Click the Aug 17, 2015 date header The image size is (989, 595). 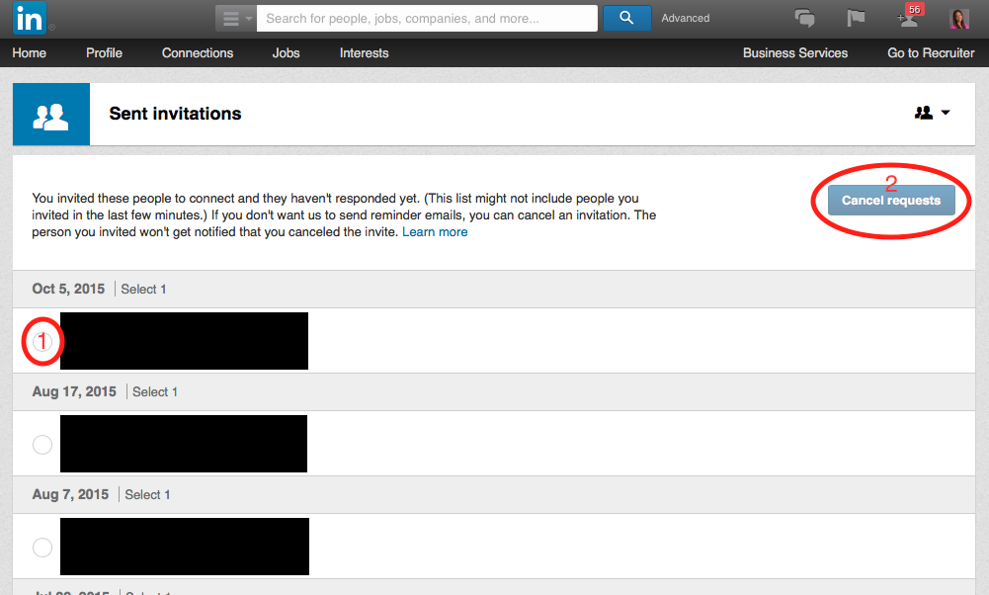pyautogui.click(x=74, y=391)
